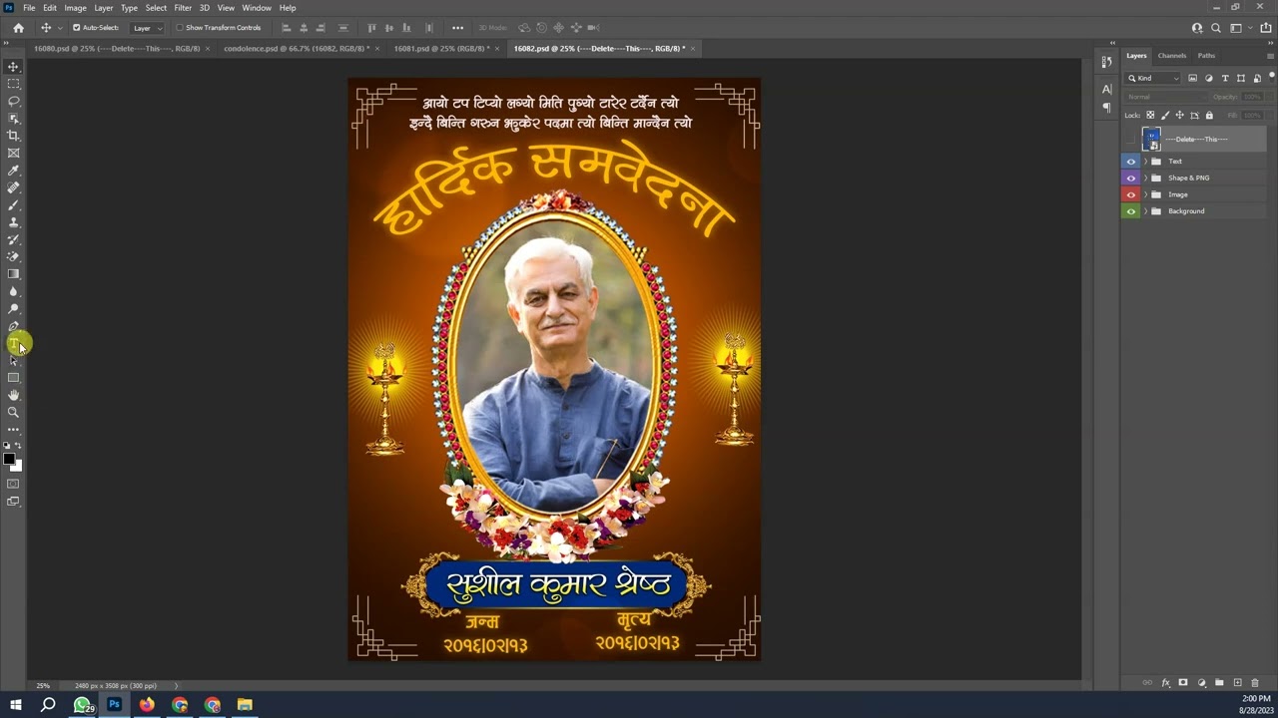
Task: Select the Zoom tool in toolbox
Action: 13,412
